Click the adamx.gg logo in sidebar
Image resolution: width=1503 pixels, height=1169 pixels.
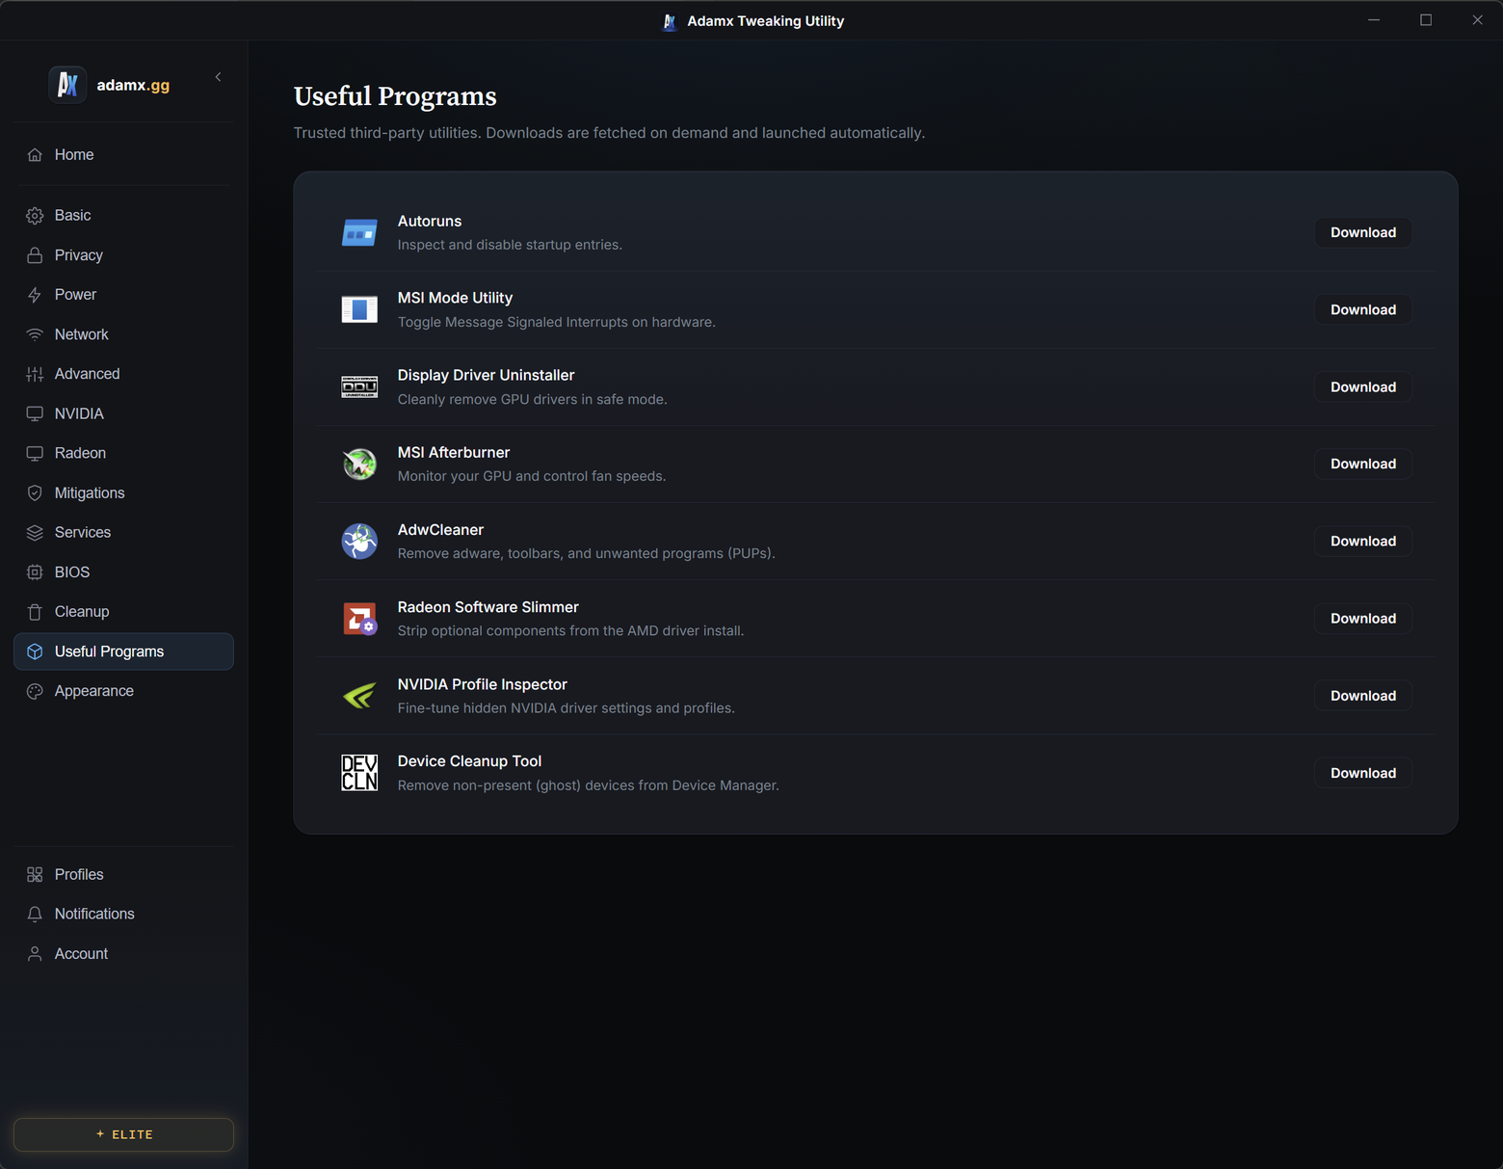(67, 85)
